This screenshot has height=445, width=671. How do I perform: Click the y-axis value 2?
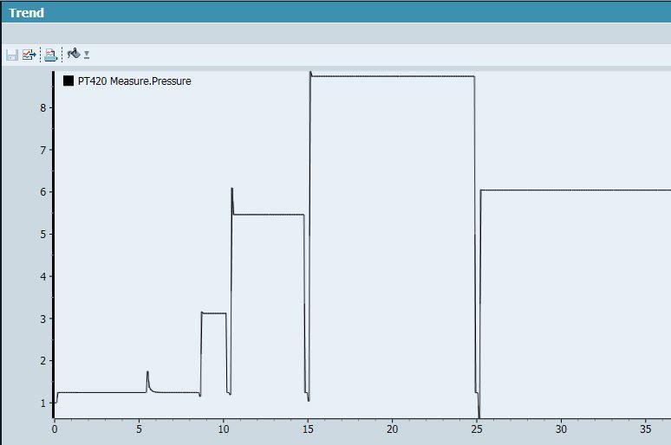tap(43, 361)
